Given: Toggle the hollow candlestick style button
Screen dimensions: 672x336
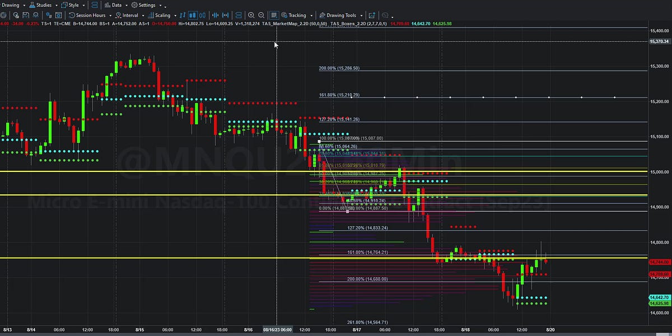Looking at the screenshot, I should pyautogui.click(x=203, y=15).
